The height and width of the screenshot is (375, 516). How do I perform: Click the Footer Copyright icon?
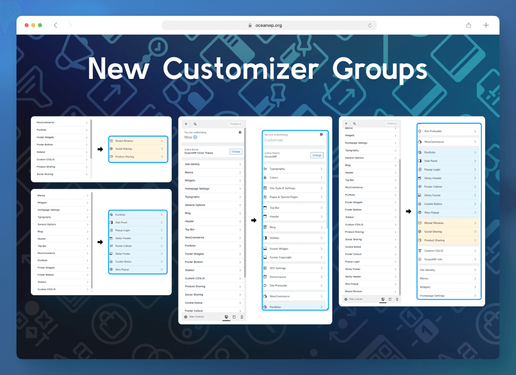[265, 257]
